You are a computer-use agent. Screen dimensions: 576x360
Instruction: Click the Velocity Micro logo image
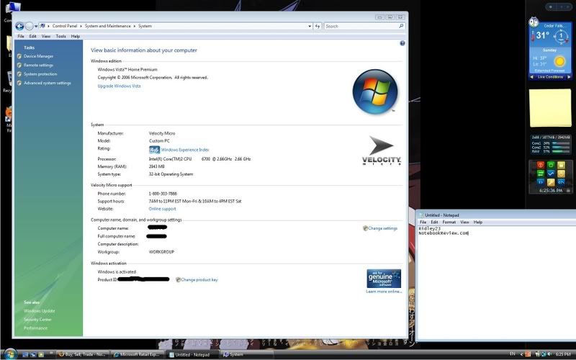click(382, 150)
